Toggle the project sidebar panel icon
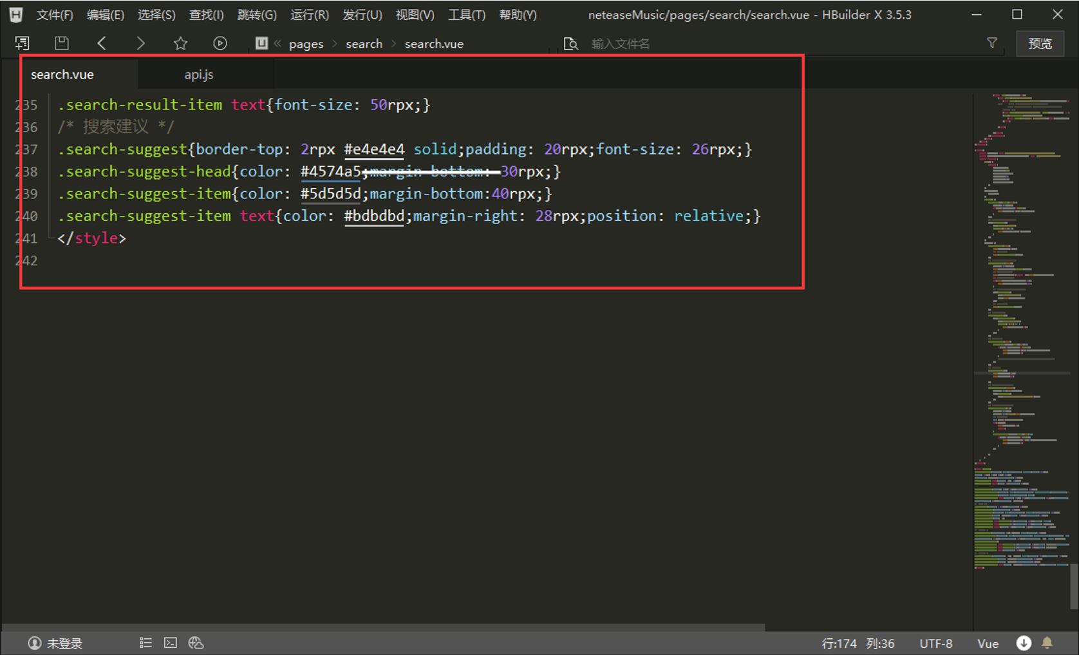The height and width of the screenshot is (655, 1079). pyautogui.click(x=23, y=43)
